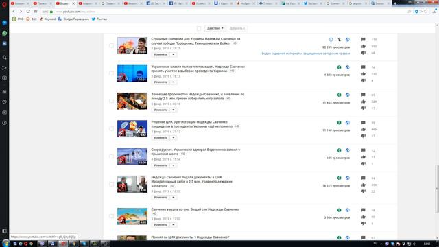This screenshot has width=439, height=247.
Task: Tick the select-all checkbox next to Действия
Action: [199, 28]
